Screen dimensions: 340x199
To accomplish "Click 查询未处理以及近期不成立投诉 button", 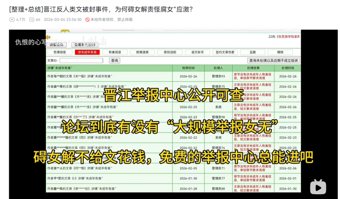I will (274, 60).
